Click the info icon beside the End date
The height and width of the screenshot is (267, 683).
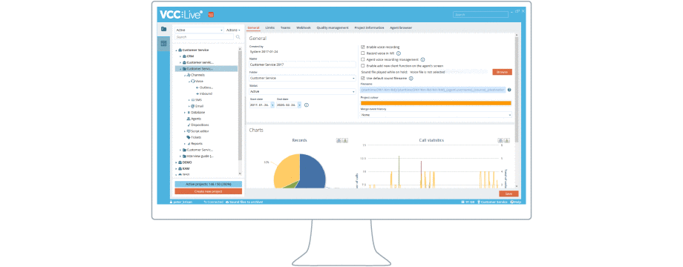(307, 105)
